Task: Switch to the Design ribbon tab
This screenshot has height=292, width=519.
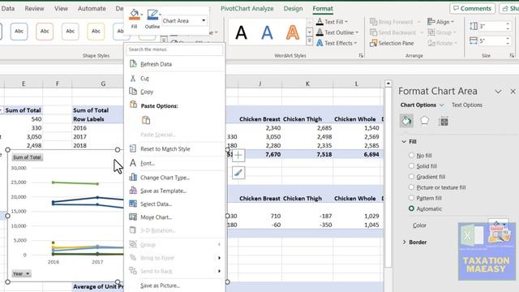Action: pos(293,9)
